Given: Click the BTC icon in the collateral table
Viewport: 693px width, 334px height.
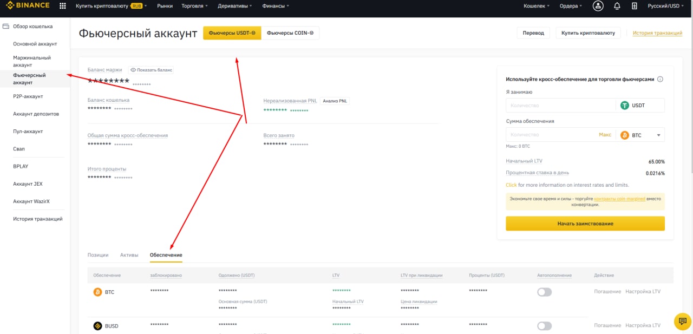Looking at the screenshot, I should 98,292.
